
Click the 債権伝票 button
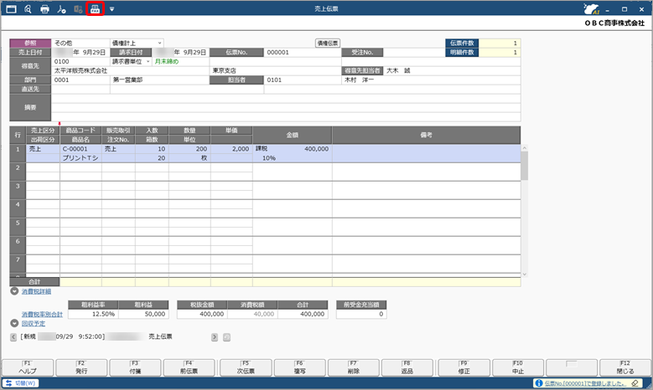pyautogui.click(x=328, y=43)
